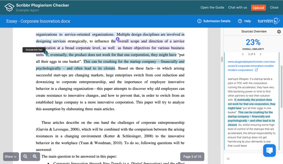The height and width of the screenshot is (164, 283).
Task: Click the Help question mark icon
Action: (240, 21)
